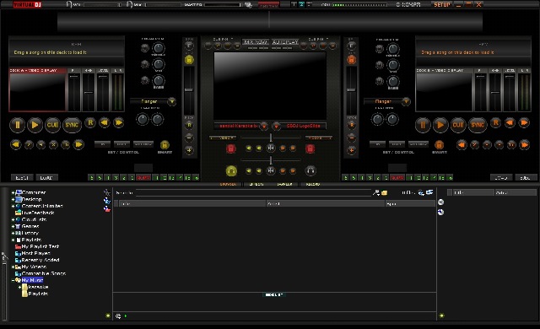Click the crossfader center icon between red locks
This screenshot has height=329, width=540.
click(271, 148)
